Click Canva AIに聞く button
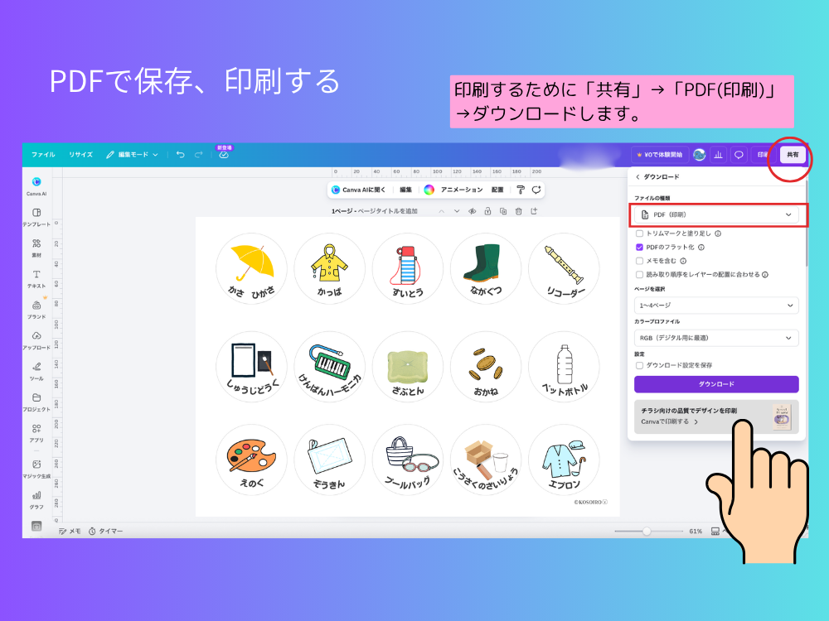829x621 pixels. pyautogui.click(x=359, y=190)
